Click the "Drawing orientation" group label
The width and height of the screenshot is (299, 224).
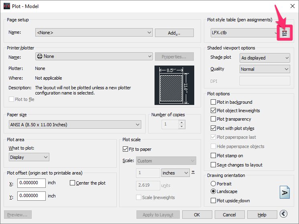[226, 175]
